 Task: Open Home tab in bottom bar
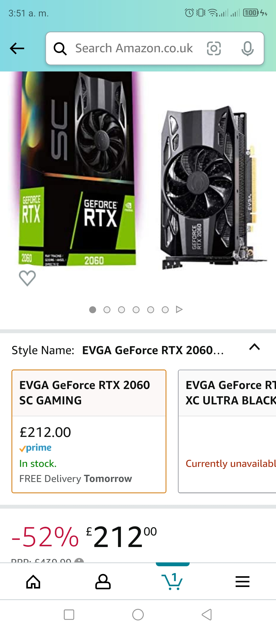(33, 582)
